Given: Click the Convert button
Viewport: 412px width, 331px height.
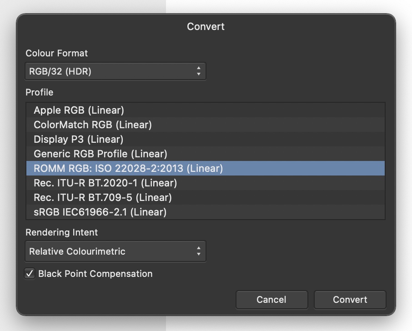Looking at the screenshot, I should [350, 300].
